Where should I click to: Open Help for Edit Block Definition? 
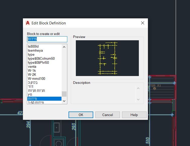[x=134, y=115]
